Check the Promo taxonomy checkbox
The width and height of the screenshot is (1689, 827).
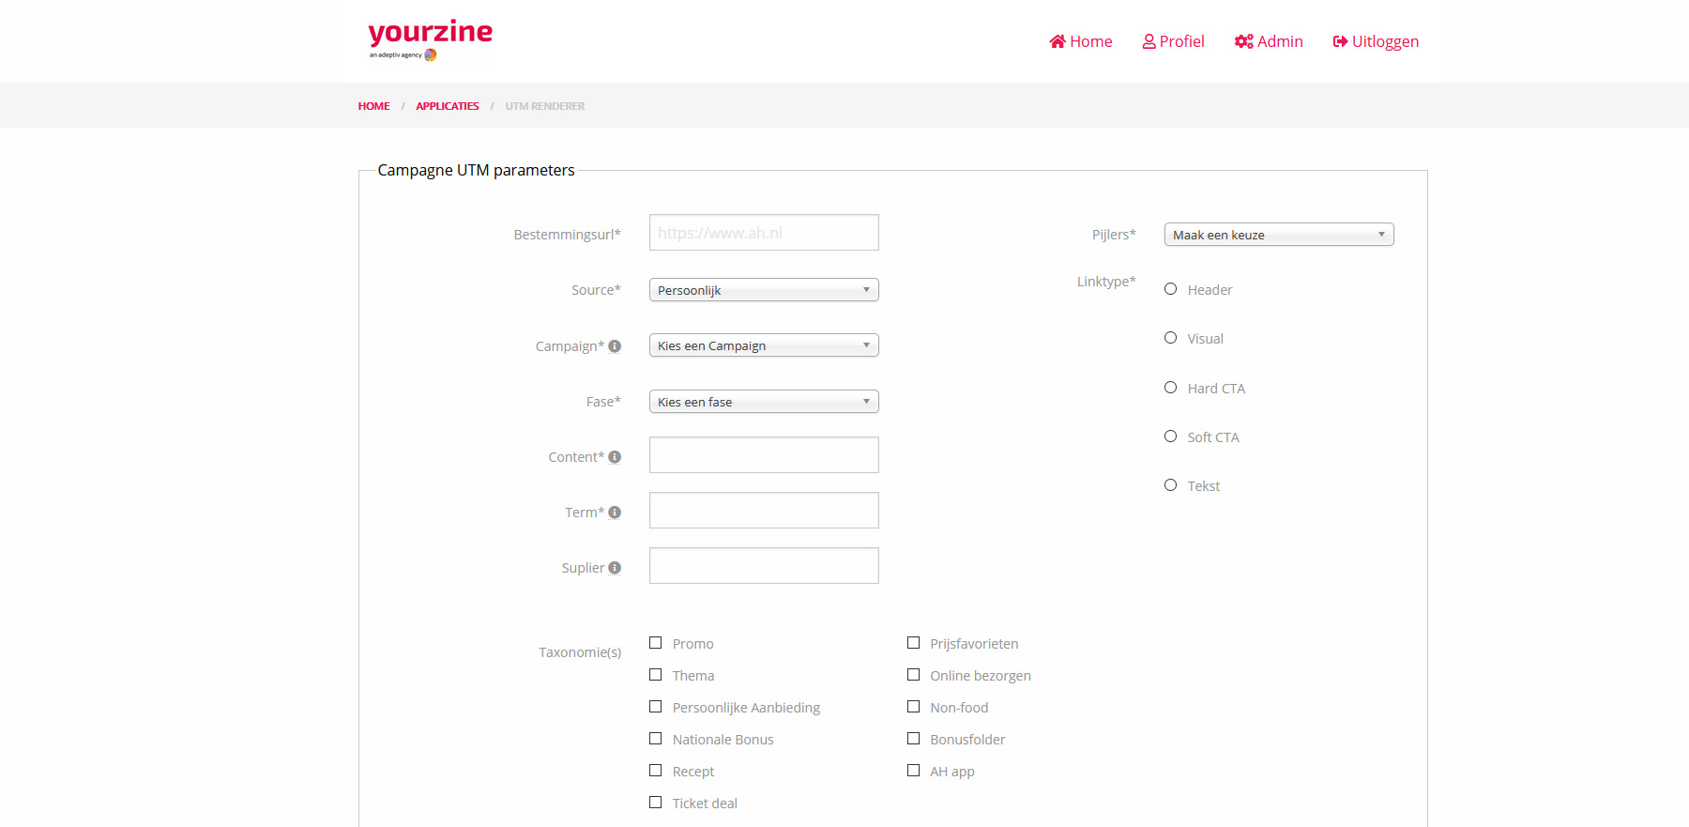656,643
